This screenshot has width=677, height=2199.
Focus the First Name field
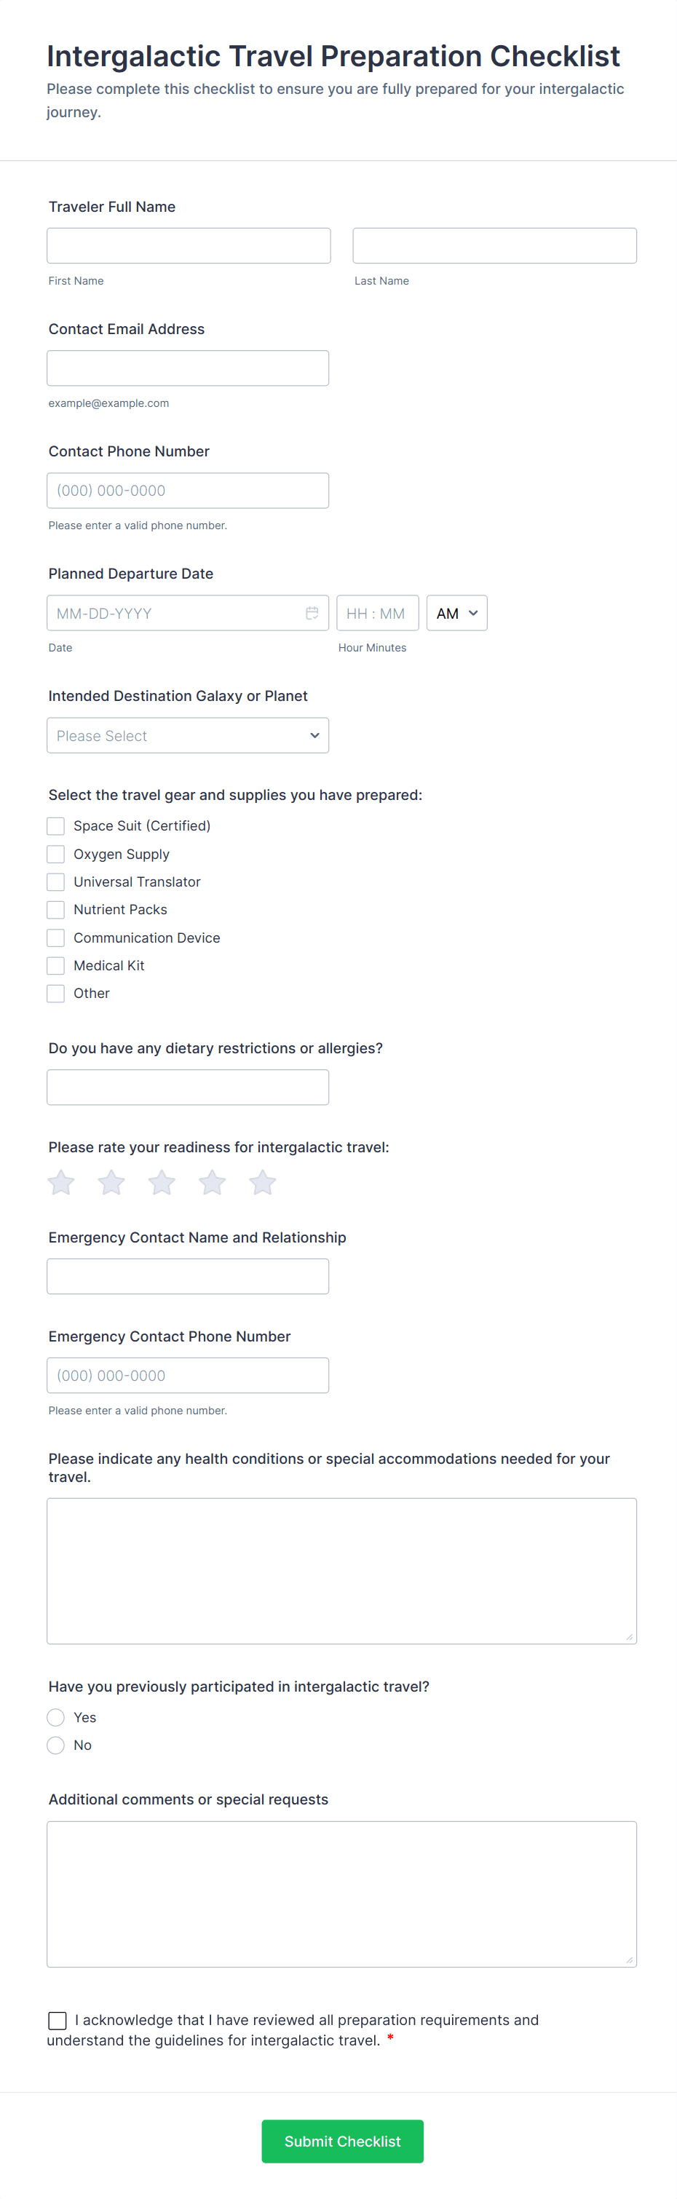[189, 245]
